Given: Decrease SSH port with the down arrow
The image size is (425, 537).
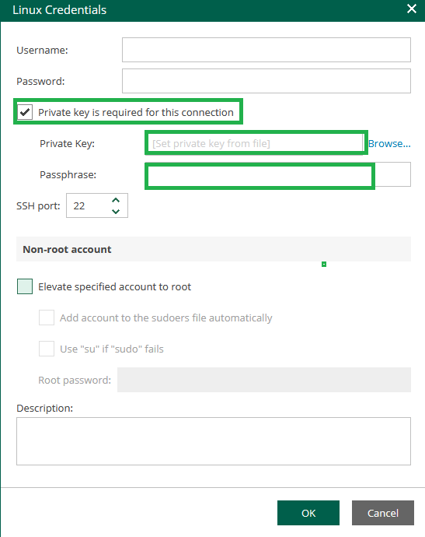Looking at the screenshot, I should [x=116, y=212].
